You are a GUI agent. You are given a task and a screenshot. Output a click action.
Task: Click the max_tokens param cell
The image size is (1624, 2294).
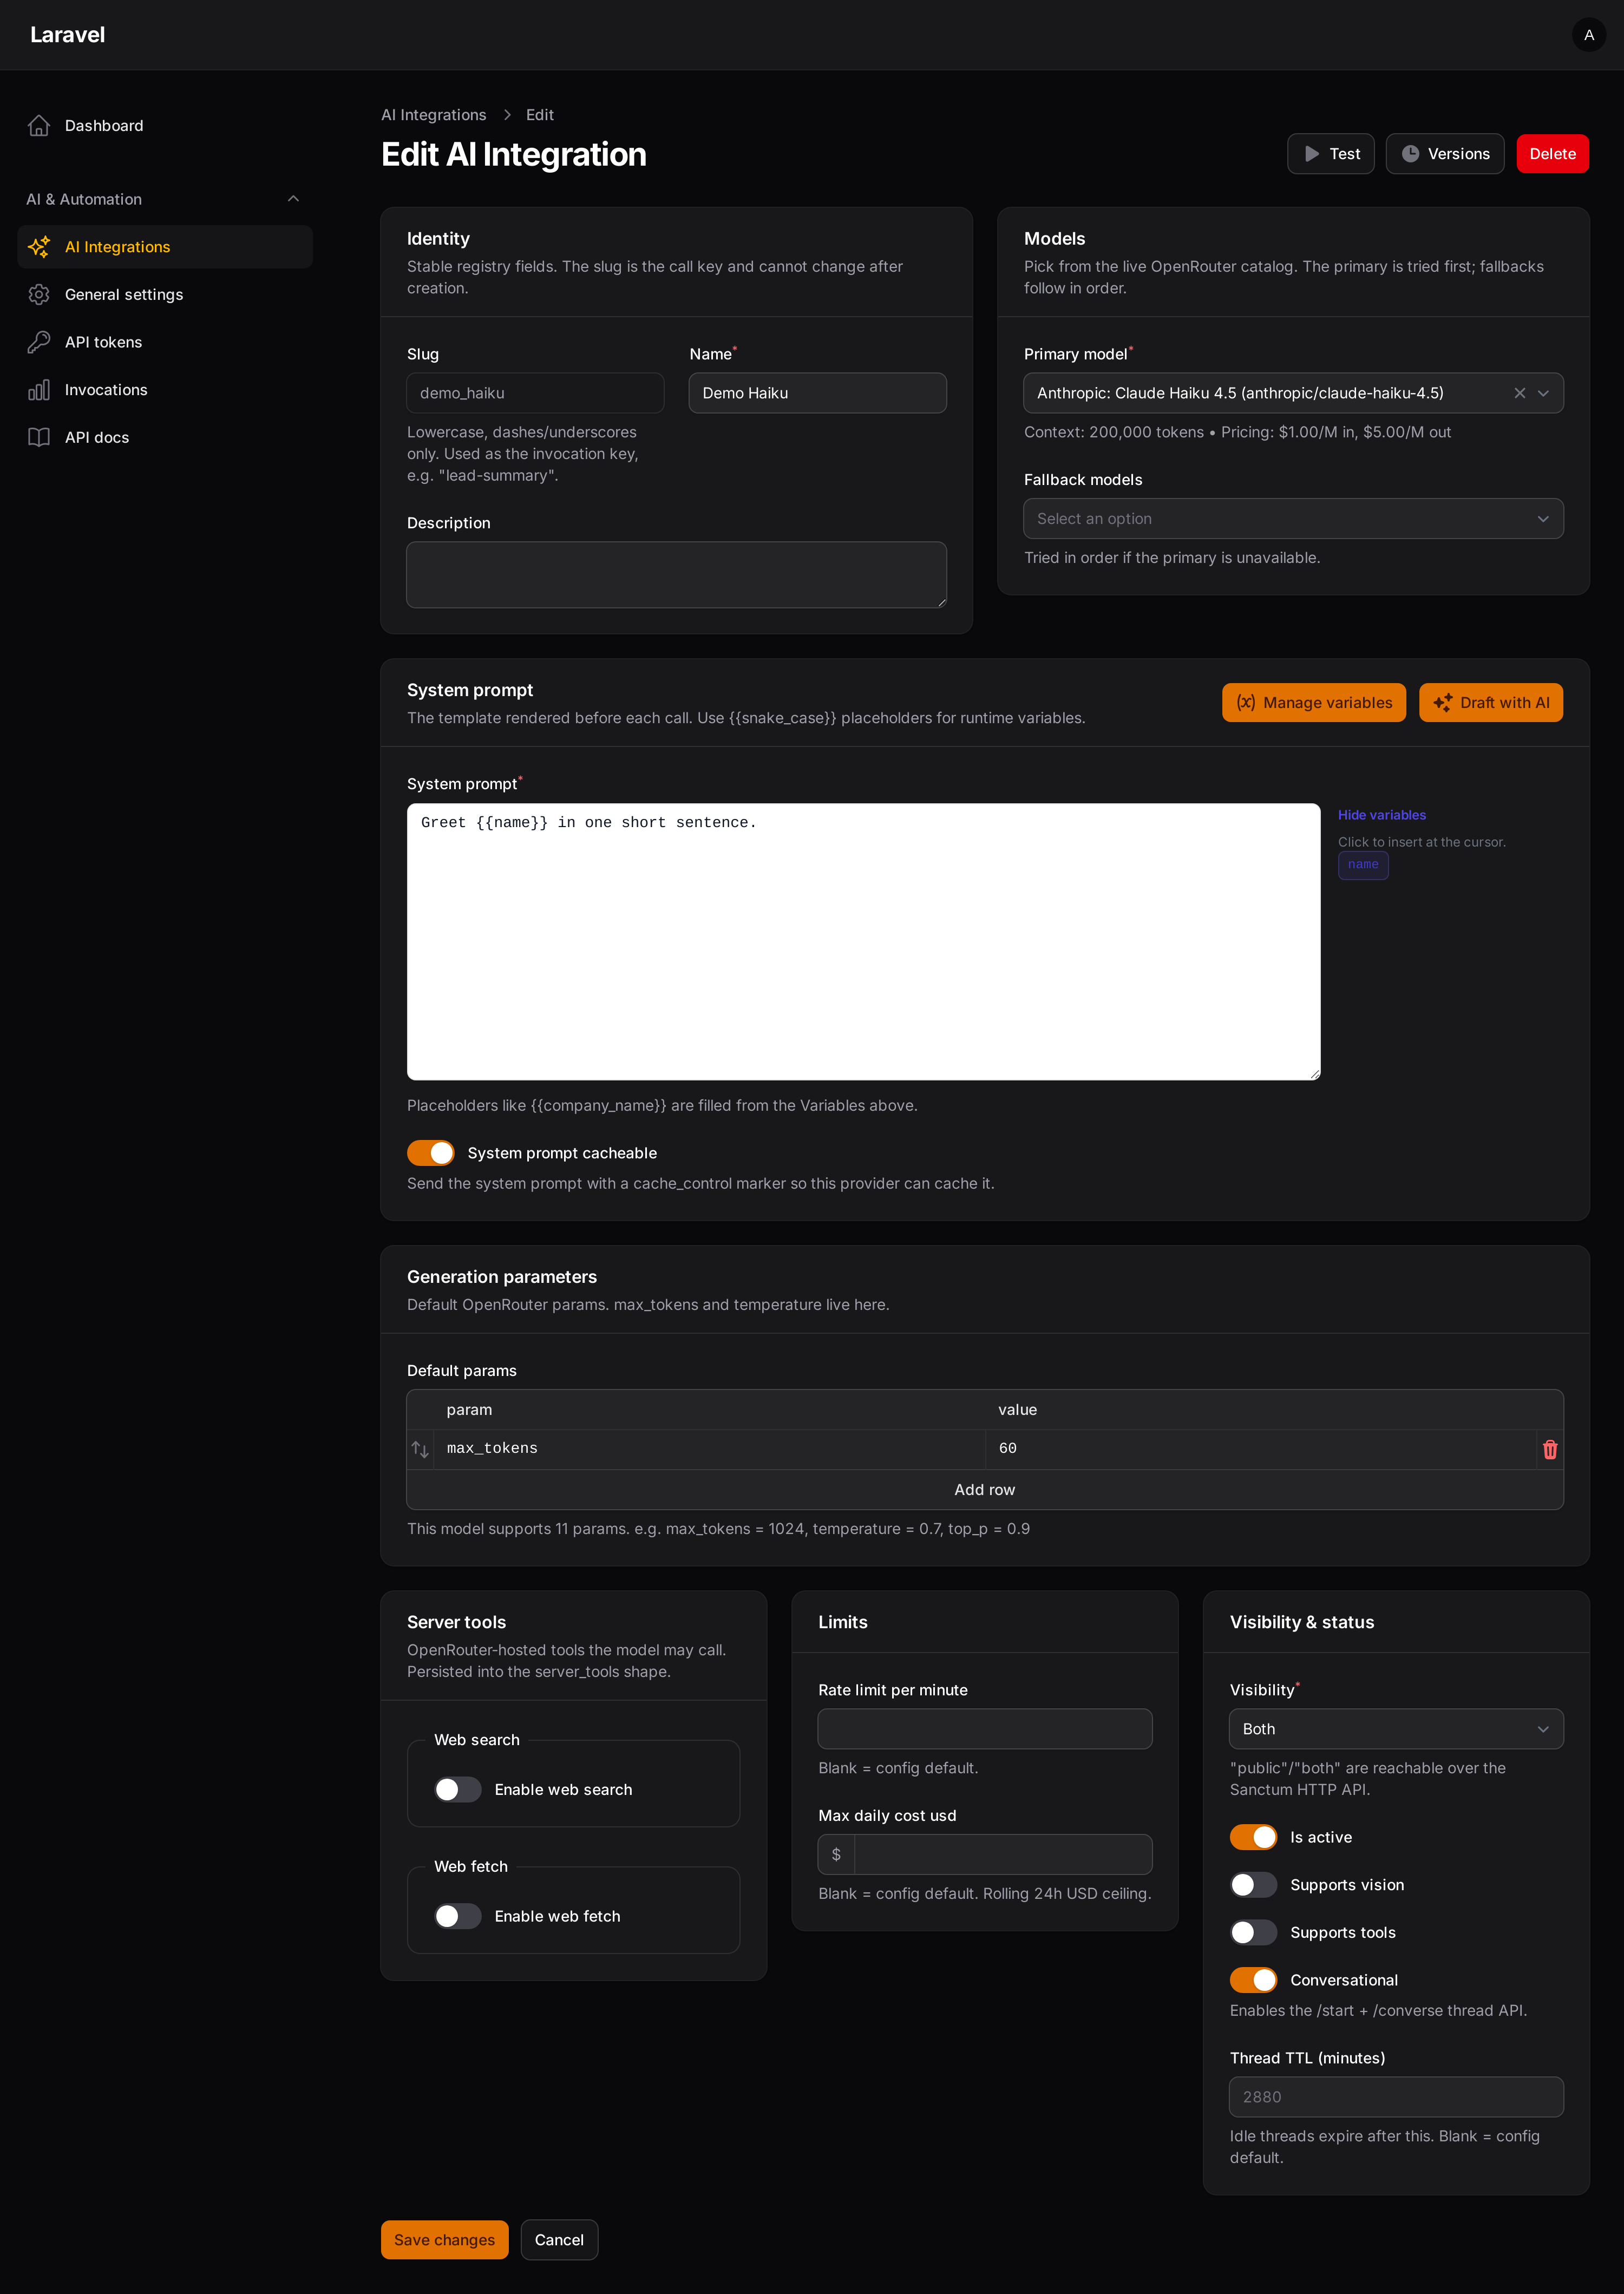709,1449
